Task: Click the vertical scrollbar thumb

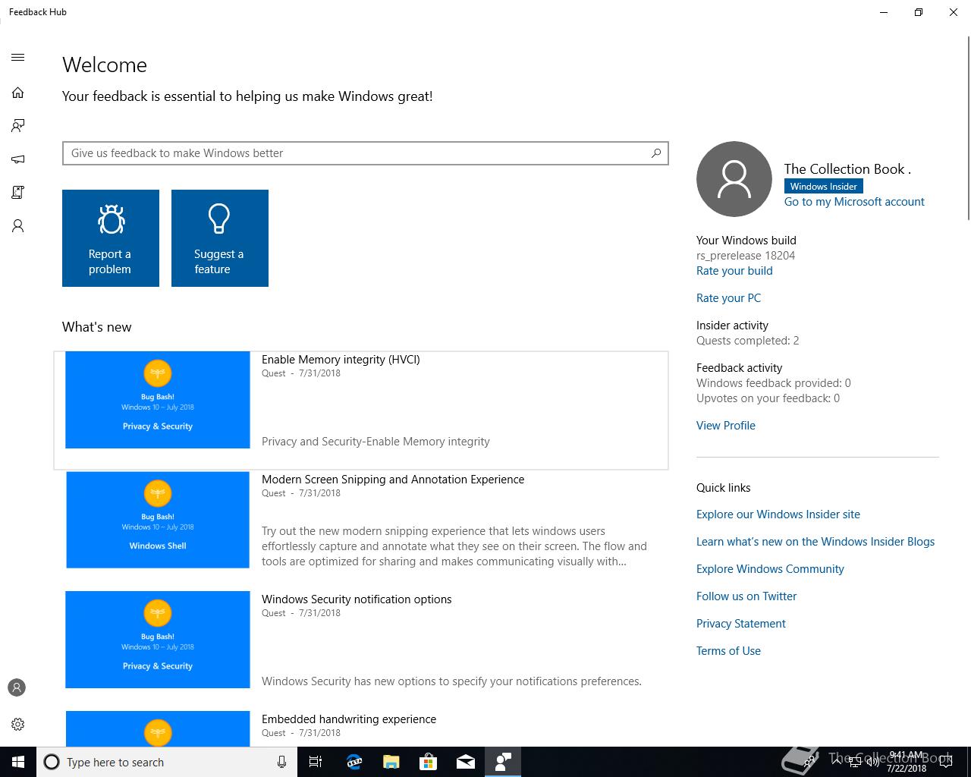Action: (x=968, y=127)
